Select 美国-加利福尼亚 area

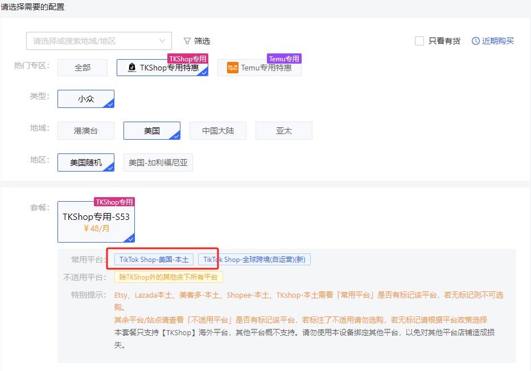(158, 162)
